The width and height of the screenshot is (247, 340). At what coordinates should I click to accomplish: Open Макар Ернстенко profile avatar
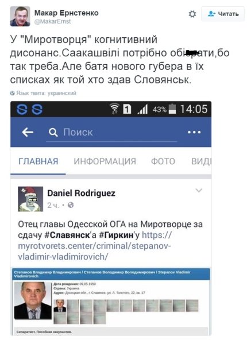[20, 16]
